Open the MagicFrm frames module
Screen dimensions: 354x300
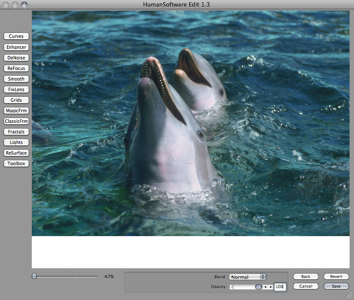coord(16,111)
